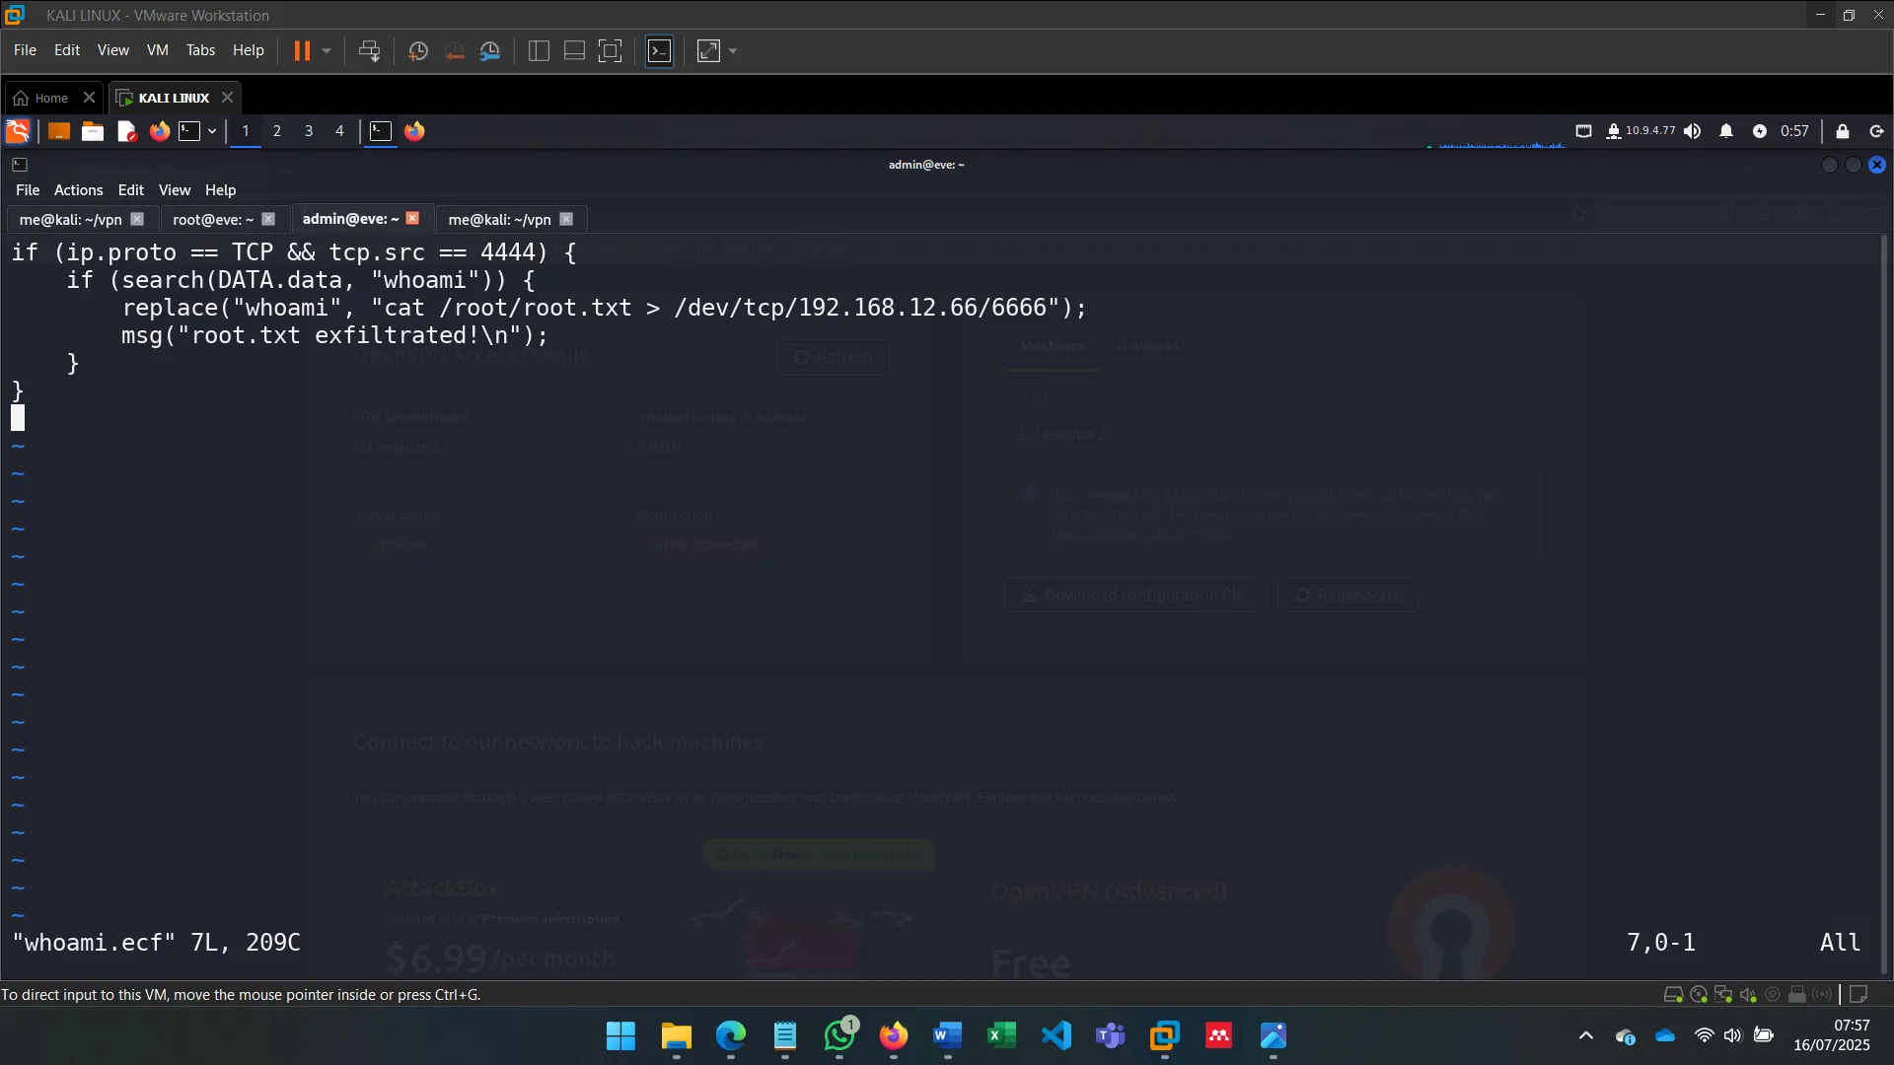This screenshot has height=1065, width=1894.
Task: Toggle the thumbnail bar view
Action: click(x=574, y=50)
